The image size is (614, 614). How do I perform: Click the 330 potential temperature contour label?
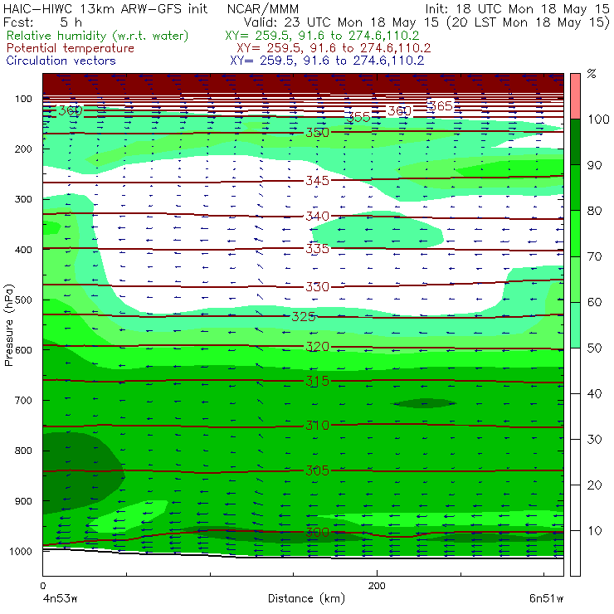click(317, 286)
